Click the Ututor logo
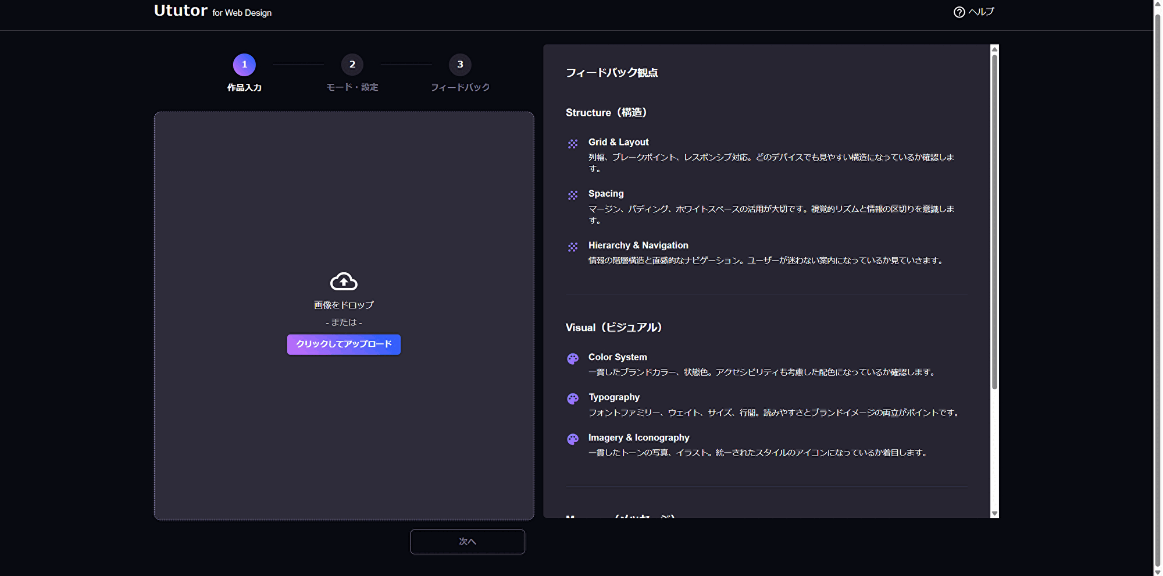The width and height of the screenshot is (1163, 576). [x=181, y=11]
